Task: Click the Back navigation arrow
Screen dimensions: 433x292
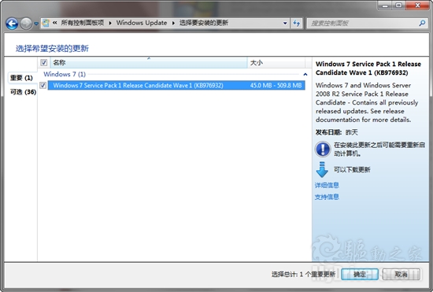Action: coord(12,24)
